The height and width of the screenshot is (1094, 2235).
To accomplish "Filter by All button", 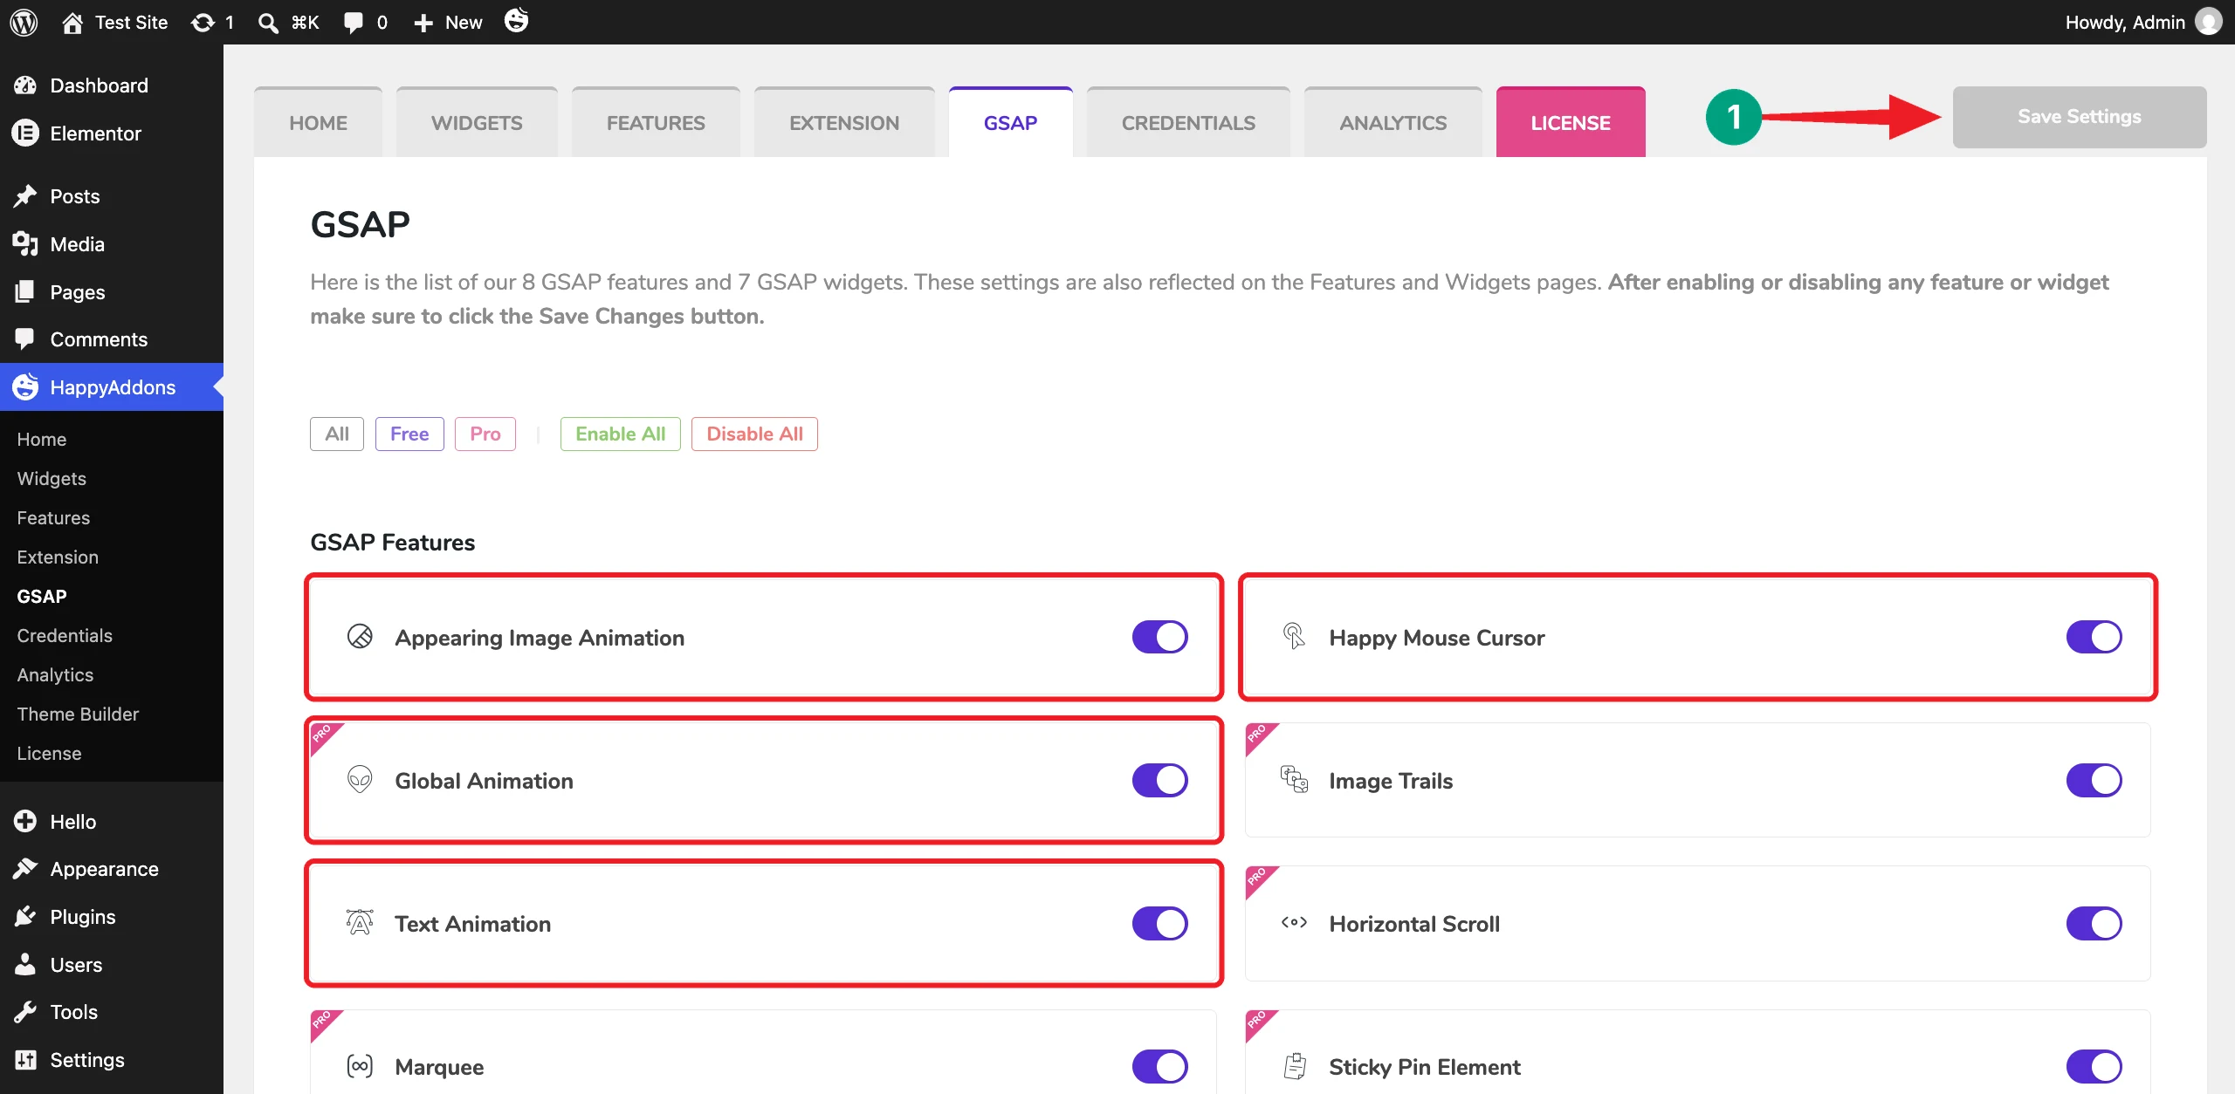I will 337,434.
